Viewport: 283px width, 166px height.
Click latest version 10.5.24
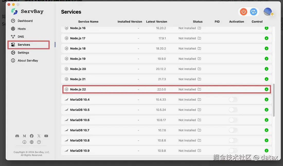(x=161, y=110)
